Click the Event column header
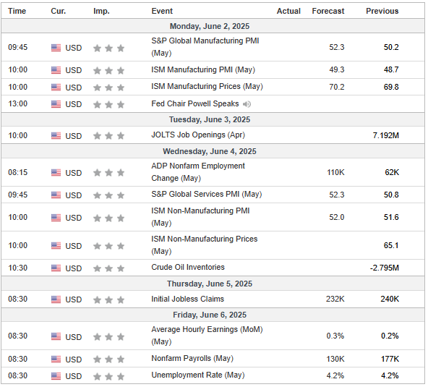 162,11
